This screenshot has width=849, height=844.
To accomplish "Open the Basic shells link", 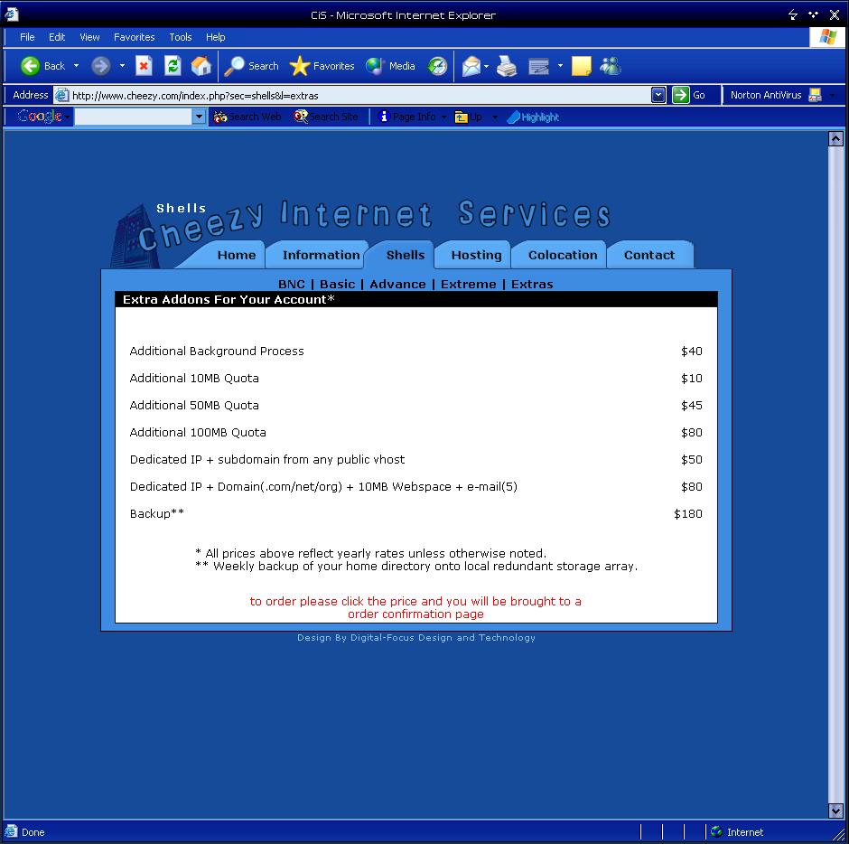I will [337, 285].
